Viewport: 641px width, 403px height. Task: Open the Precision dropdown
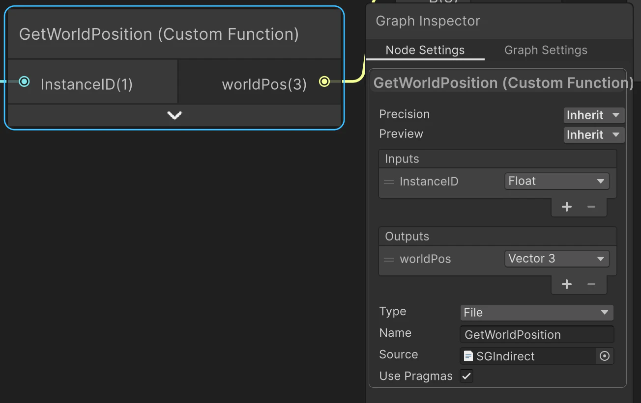pos(594,115)
